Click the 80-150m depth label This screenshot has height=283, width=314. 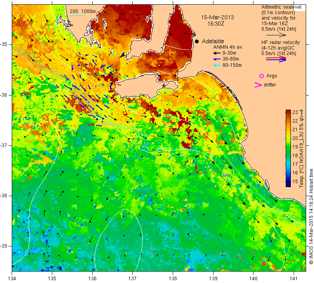point(232,65)
